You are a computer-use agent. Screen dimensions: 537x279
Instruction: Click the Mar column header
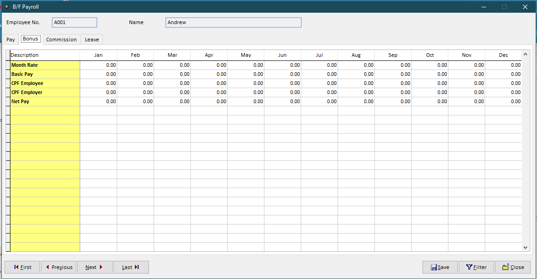[x=172, y=55]
